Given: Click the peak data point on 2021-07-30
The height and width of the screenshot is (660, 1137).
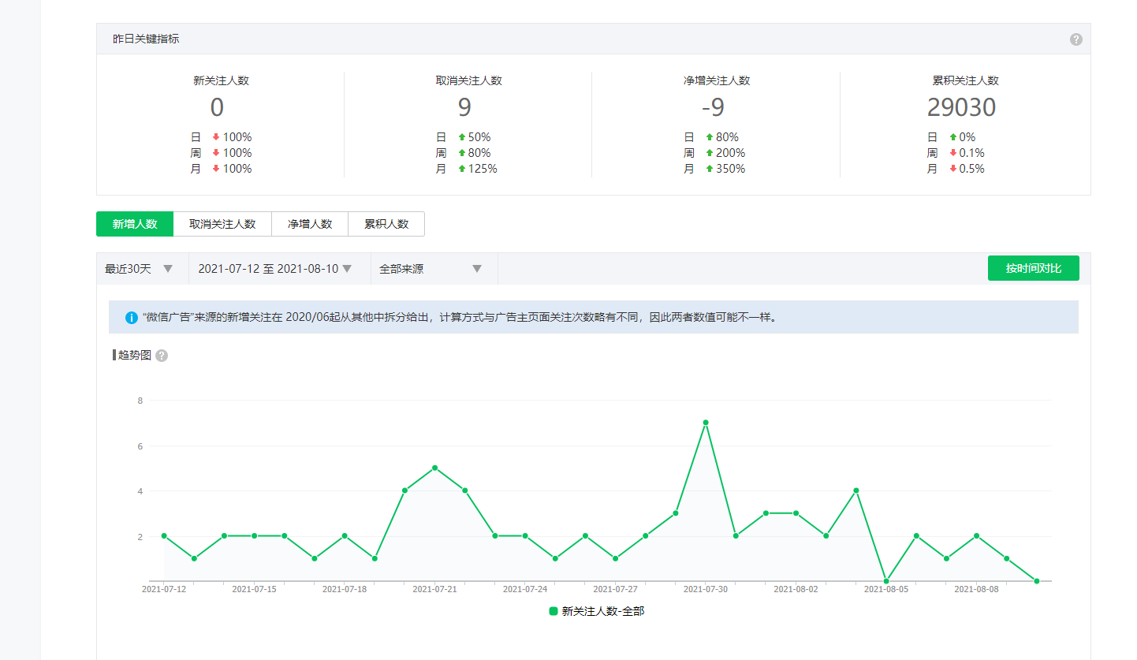Looking at the screenshot, I should (706, 423).
